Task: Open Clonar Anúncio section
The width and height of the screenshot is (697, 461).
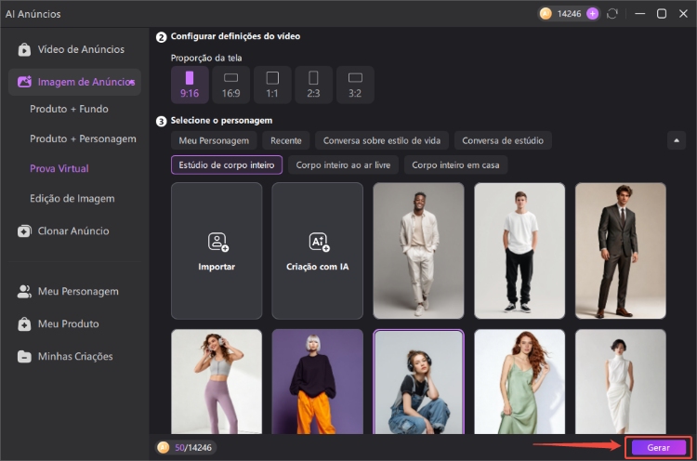Action: [74, 230]
